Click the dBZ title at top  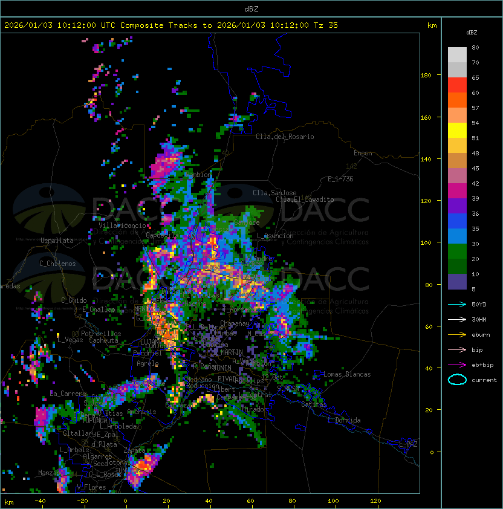(x=251, y=9)
